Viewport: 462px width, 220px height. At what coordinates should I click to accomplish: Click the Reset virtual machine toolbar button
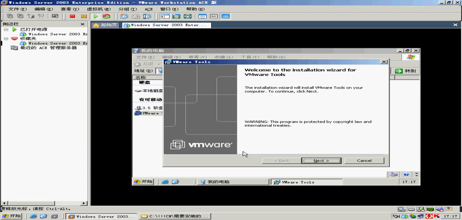coord(106,16)
